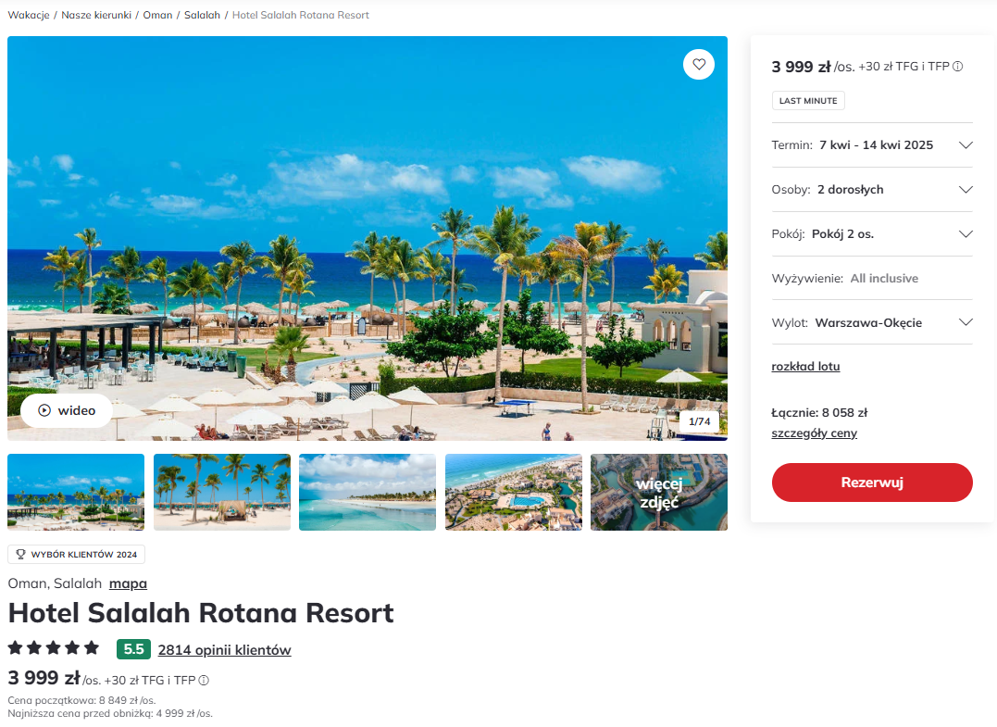
Task: Click the five-star hotel rating
Action: (54, 648)
